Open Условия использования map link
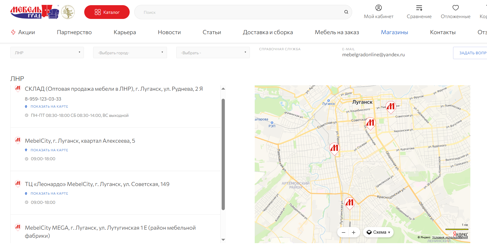Image resolution: width=487 pixels, height=248 pixels. (x=450, y=237)
